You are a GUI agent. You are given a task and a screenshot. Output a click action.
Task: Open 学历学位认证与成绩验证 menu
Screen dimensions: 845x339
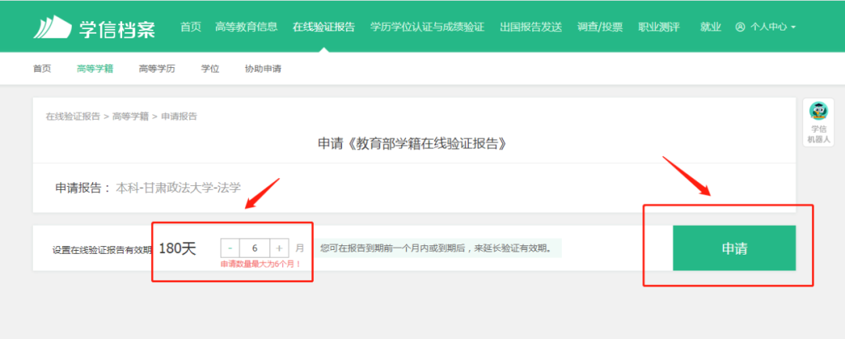(427, 27)
